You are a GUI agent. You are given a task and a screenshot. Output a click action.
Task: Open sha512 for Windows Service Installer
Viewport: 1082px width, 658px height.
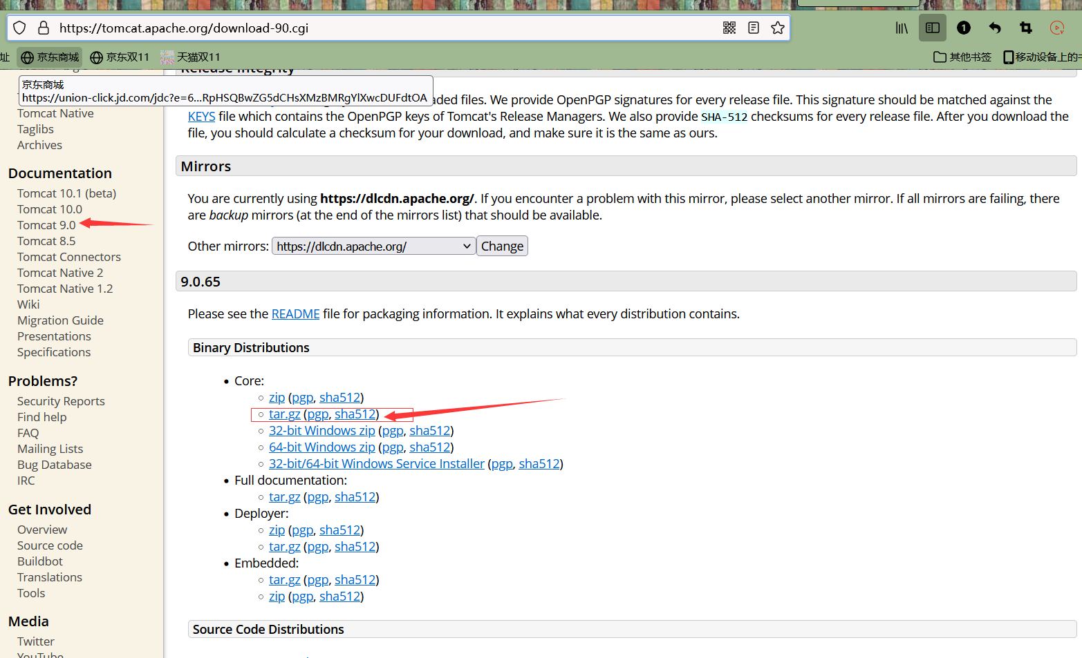click(539, 464)
